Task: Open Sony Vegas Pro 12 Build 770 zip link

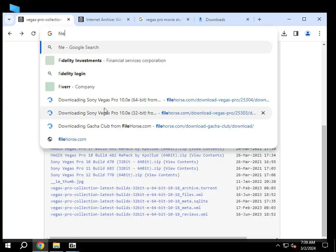Action: (x=96, y=175)
